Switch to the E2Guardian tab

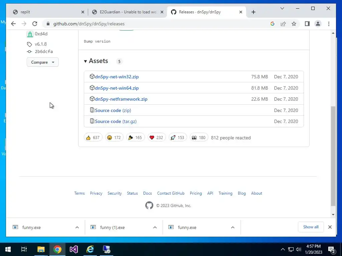coord(128,12)
